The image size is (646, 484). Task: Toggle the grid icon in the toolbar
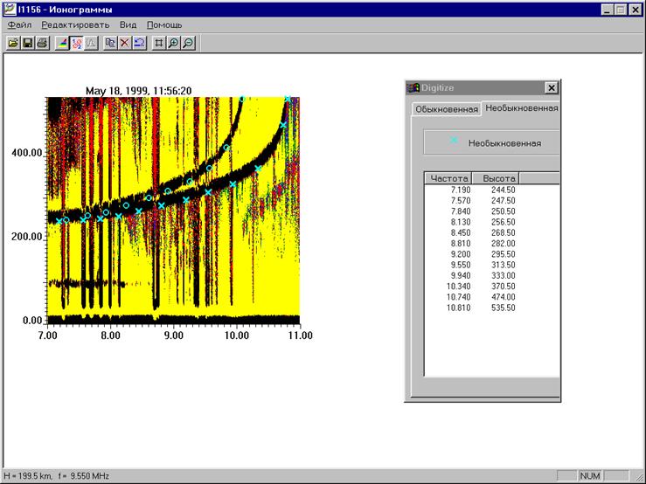click(159, 43)
